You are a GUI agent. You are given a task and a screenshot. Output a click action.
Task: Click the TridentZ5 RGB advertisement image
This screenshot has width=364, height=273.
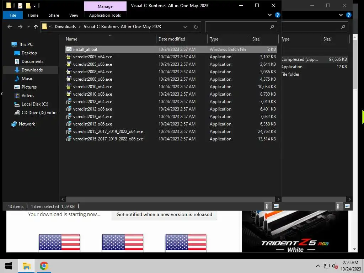click(x=295, y=231)
